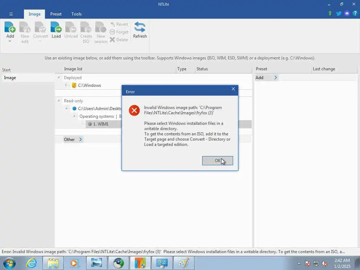Click the Forget toolbar item
Viewport: 360px width, 270px height.
(119, 32)
